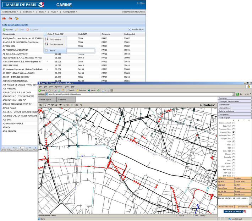Check the Parcelle layer checkbox
This screenshot has height=221, width=252.
click(x=234, y=157)
